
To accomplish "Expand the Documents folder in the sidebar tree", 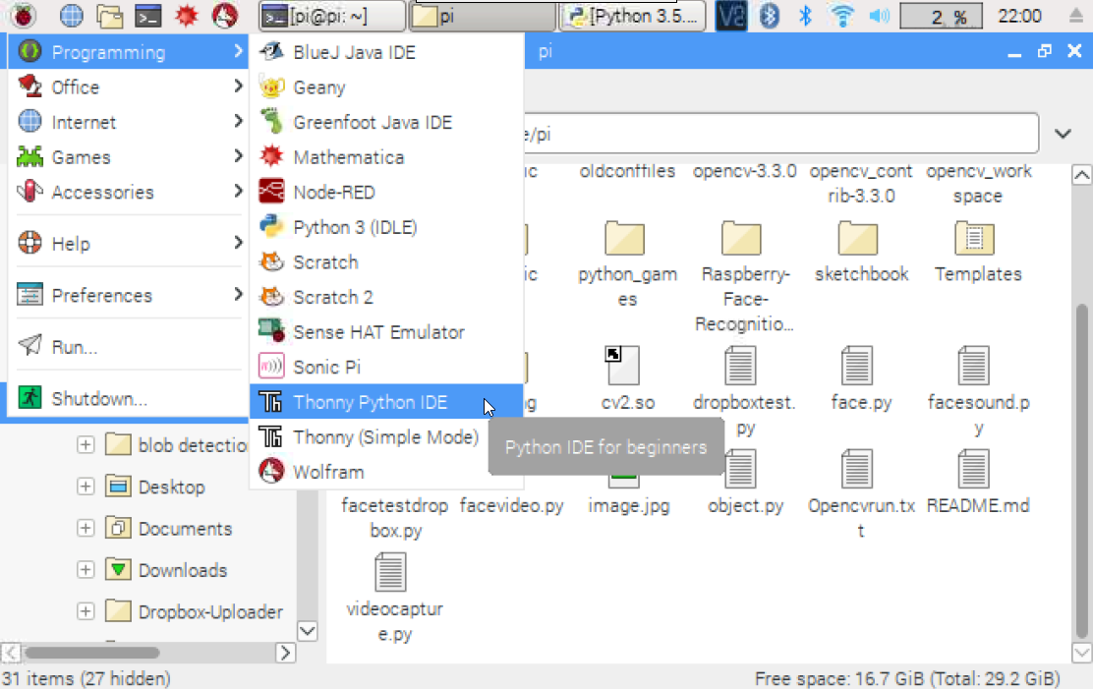I will click(x=86, y=528).
